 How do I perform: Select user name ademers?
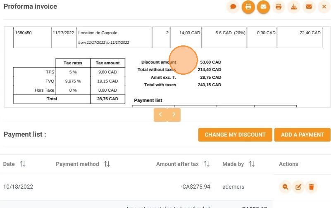(x=233, y=187)
